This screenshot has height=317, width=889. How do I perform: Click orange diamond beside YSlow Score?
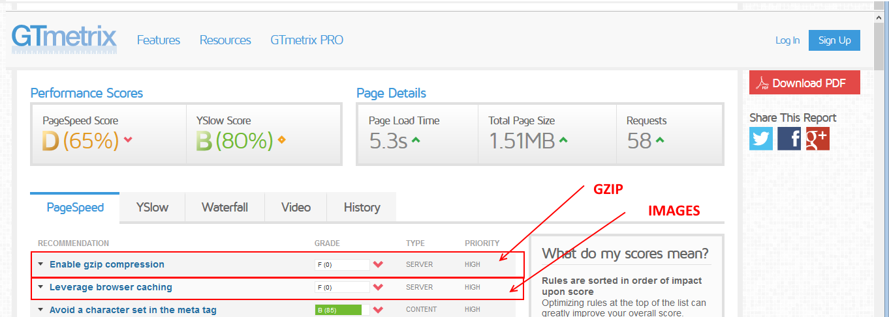(281, 139)
